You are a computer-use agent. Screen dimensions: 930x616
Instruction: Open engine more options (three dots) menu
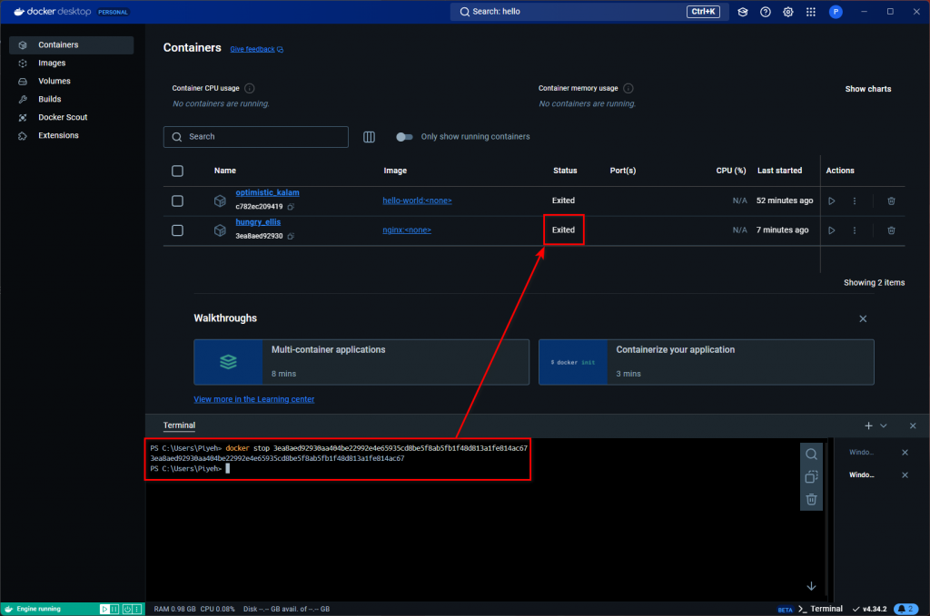138,609
